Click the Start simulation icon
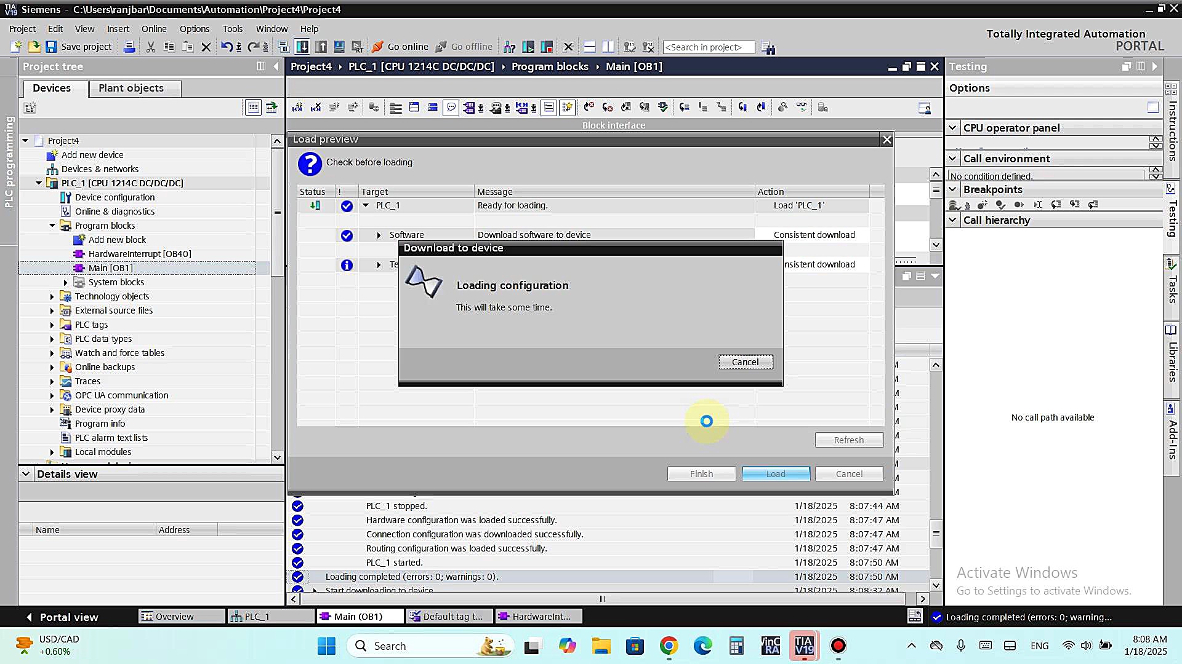1182x664 pixels. coord(339,47)
